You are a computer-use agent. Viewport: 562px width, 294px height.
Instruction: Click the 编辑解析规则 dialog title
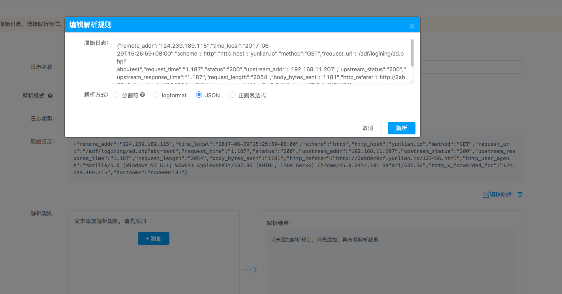(x=90, y=25)
